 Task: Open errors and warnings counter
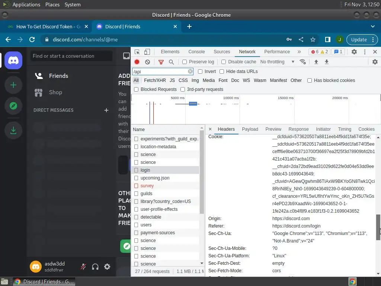pyautogui.click(x=319, y=52)
